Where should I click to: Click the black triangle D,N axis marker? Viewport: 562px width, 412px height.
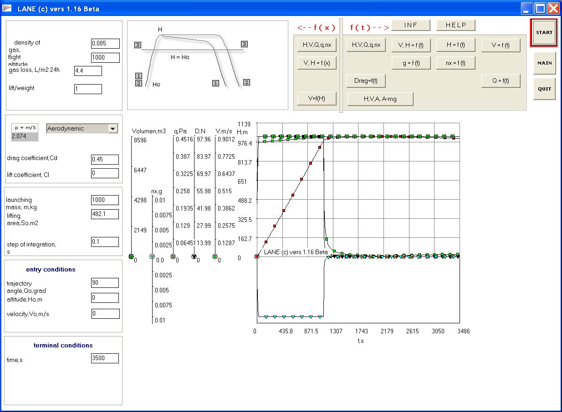tap(194, 256)
